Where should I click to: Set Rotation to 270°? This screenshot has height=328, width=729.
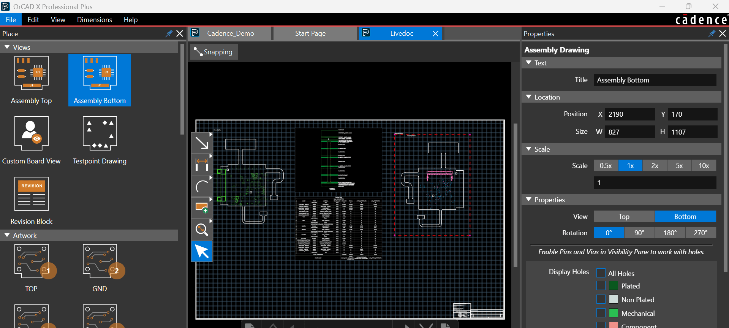pos(701,233)
